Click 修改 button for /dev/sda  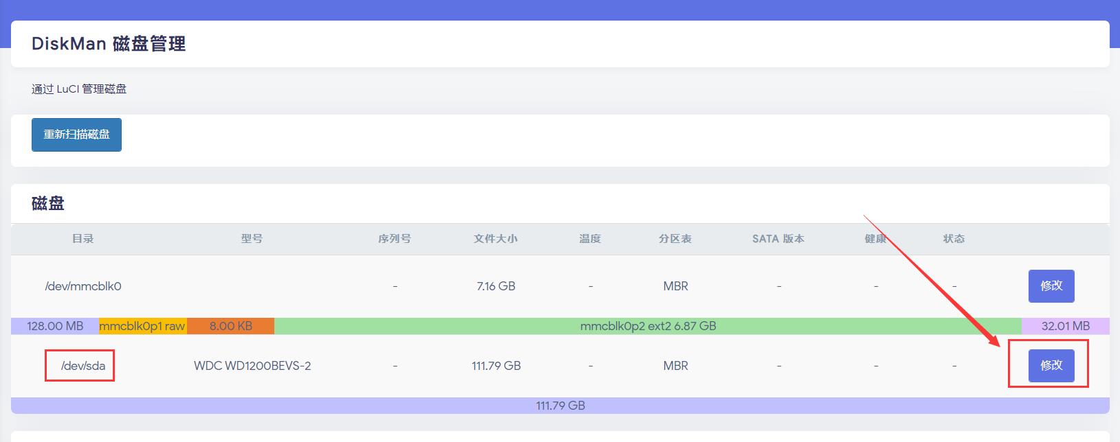[1051, 366]
